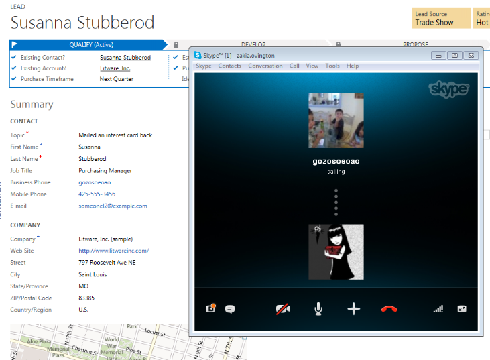Viewport: 490px width, 360px height.
Task: Click the plus icon to add participants
Action: coord(354,309)
